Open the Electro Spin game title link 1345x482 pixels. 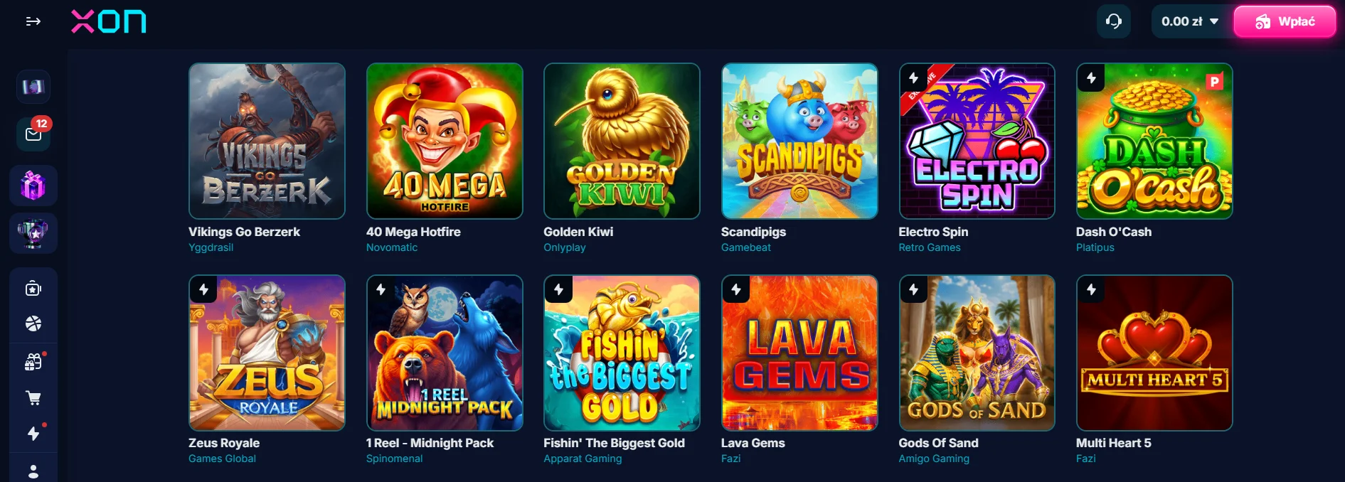(933, 232)
